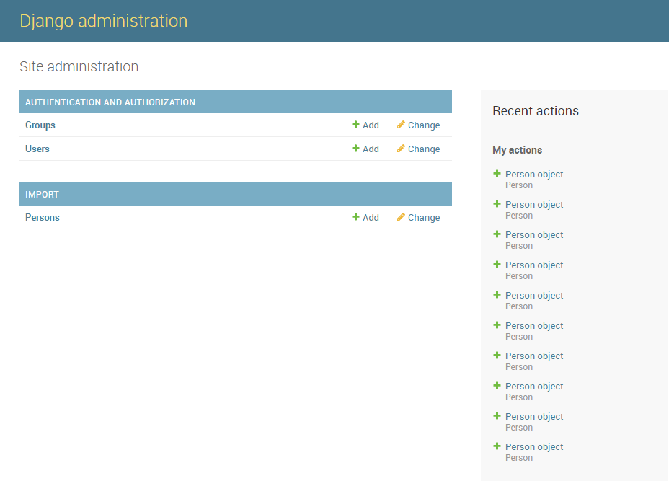Click the AUTHENTICATION AND AUTHORIZATION section header
This screenshot has height=481, width=669.
click(110, 102)
